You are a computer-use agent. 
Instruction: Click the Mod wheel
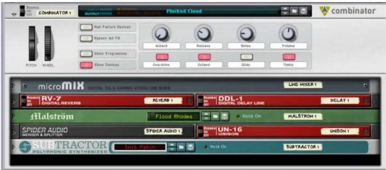click(x=48, y=43)
